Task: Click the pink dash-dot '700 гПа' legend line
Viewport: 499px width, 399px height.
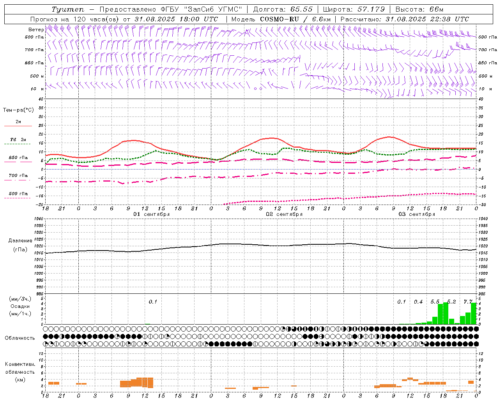Action: (x=18, y=180)
